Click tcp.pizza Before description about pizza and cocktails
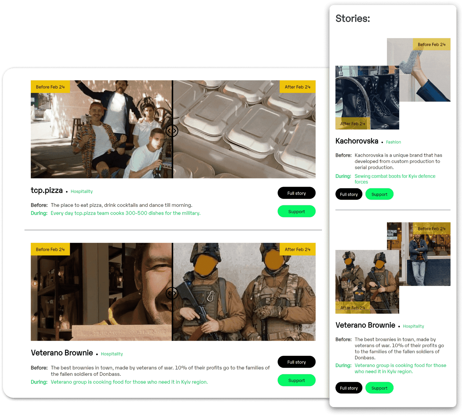Screen dimensions: 463x416 [121, 205]
